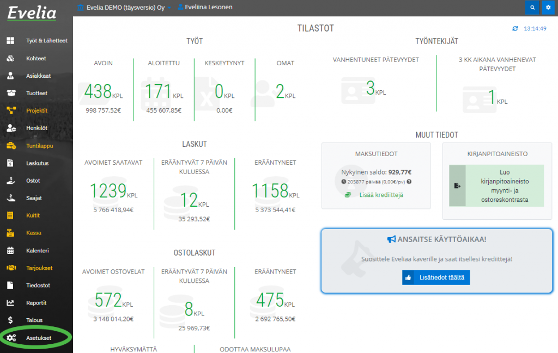Screen dimensions: 558x353
Task: Open the Henkilöt page
Action: [x=37, y=128]
